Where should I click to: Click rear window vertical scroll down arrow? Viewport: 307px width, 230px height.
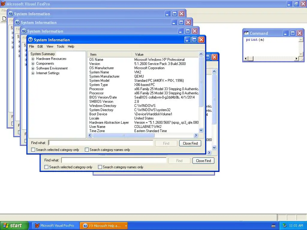click(214, 148)
